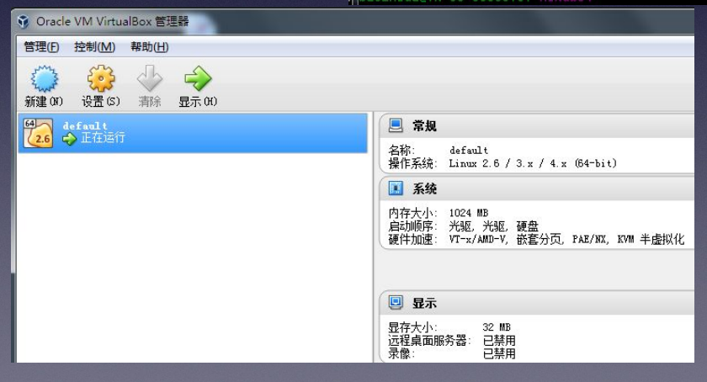Click the boot order value 光驱, 光驱, 硬盘

tap(494, 225)
